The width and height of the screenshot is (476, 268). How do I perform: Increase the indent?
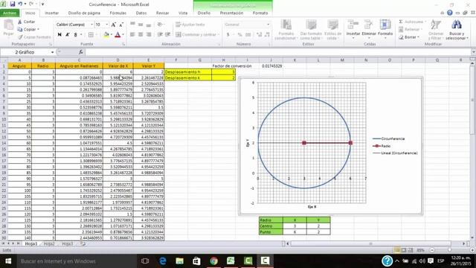167,35
